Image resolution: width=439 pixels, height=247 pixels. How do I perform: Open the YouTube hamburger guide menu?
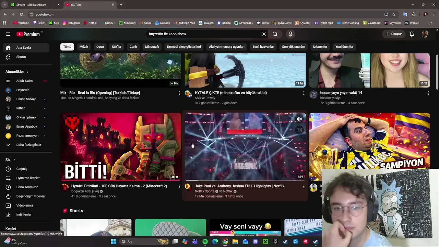tap(8, 34)
